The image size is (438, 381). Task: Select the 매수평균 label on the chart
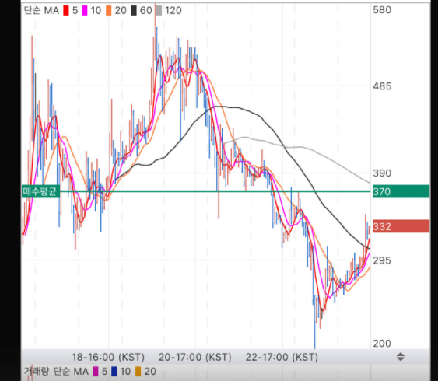[40, 191]
